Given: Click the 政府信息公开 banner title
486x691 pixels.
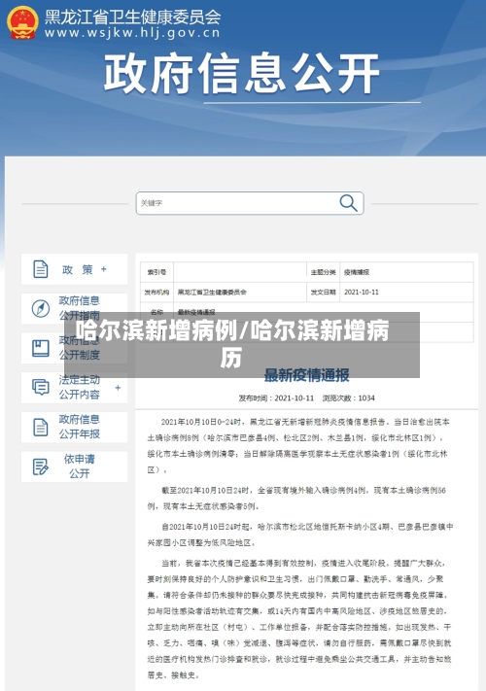Looking at the screenshot, I should (241, 73).
